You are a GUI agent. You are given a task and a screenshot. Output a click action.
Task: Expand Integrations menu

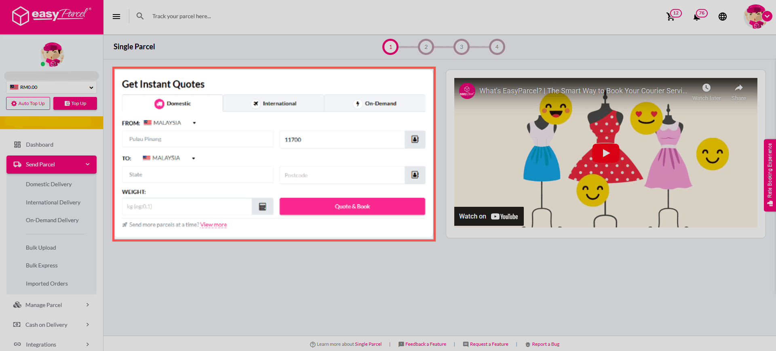pyautogui.click(x=51, y=345)
